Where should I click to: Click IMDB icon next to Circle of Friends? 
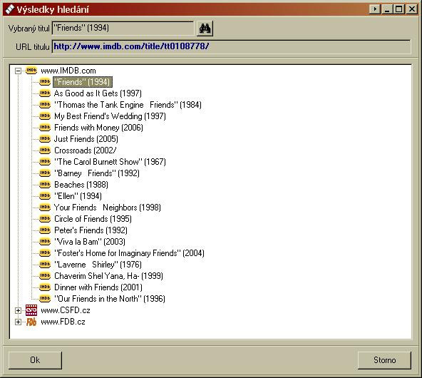45,219
